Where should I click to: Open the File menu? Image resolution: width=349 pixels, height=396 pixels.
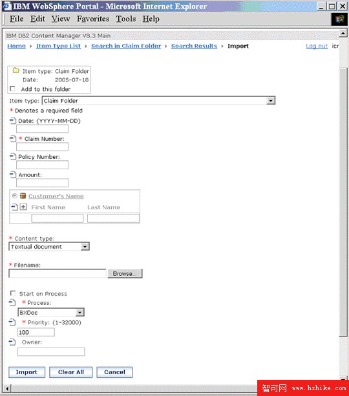(x=16, y=19)
